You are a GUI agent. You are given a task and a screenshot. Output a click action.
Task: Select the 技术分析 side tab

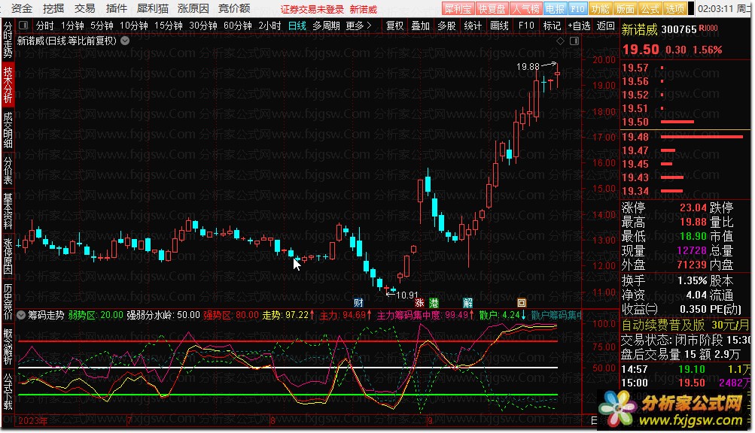(x=8, y=85)
